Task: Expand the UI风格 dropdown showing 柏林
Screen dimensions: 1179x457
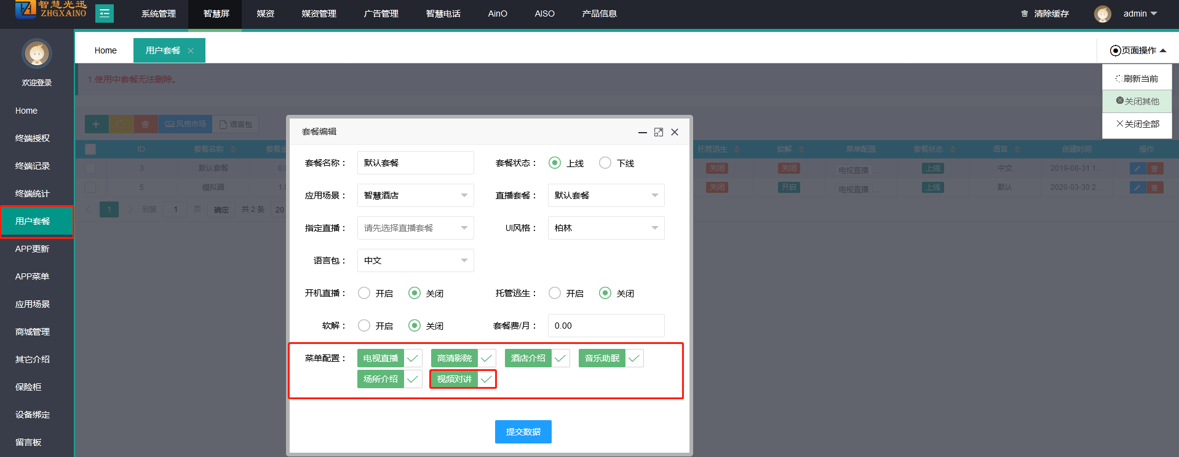Action: pos(606,228)
